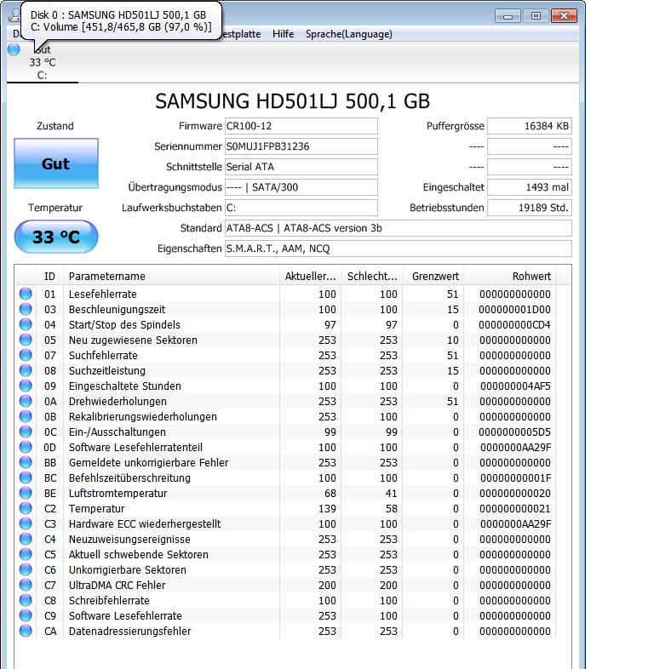Click status icon for Drehwiederholungen row
This screenshot has height=669, width=654.
[x=26, y=402]
